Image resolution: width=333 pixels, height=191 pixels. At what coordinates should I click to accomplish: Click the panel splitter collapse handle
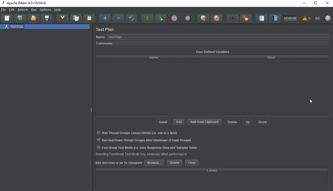(91, 110)
